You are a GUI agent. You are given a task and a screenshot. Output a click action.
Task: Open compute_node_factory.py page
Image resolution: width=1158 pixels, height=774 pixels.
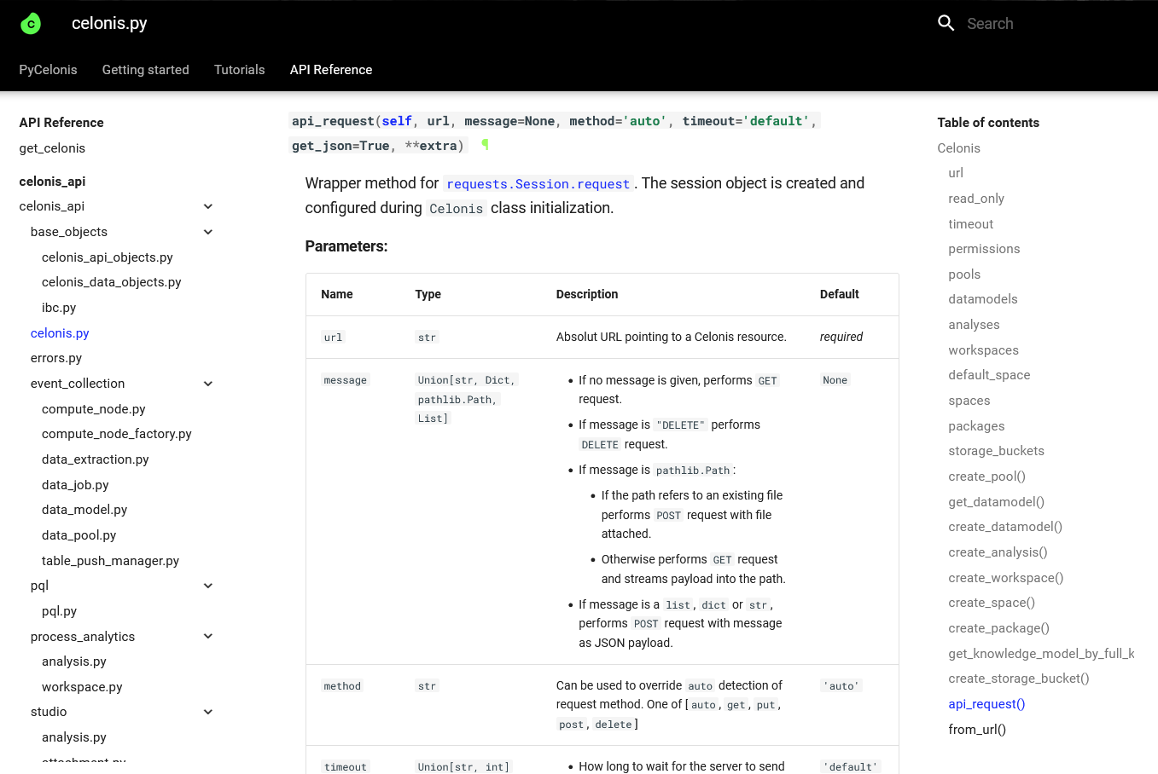tap(117, 434)
